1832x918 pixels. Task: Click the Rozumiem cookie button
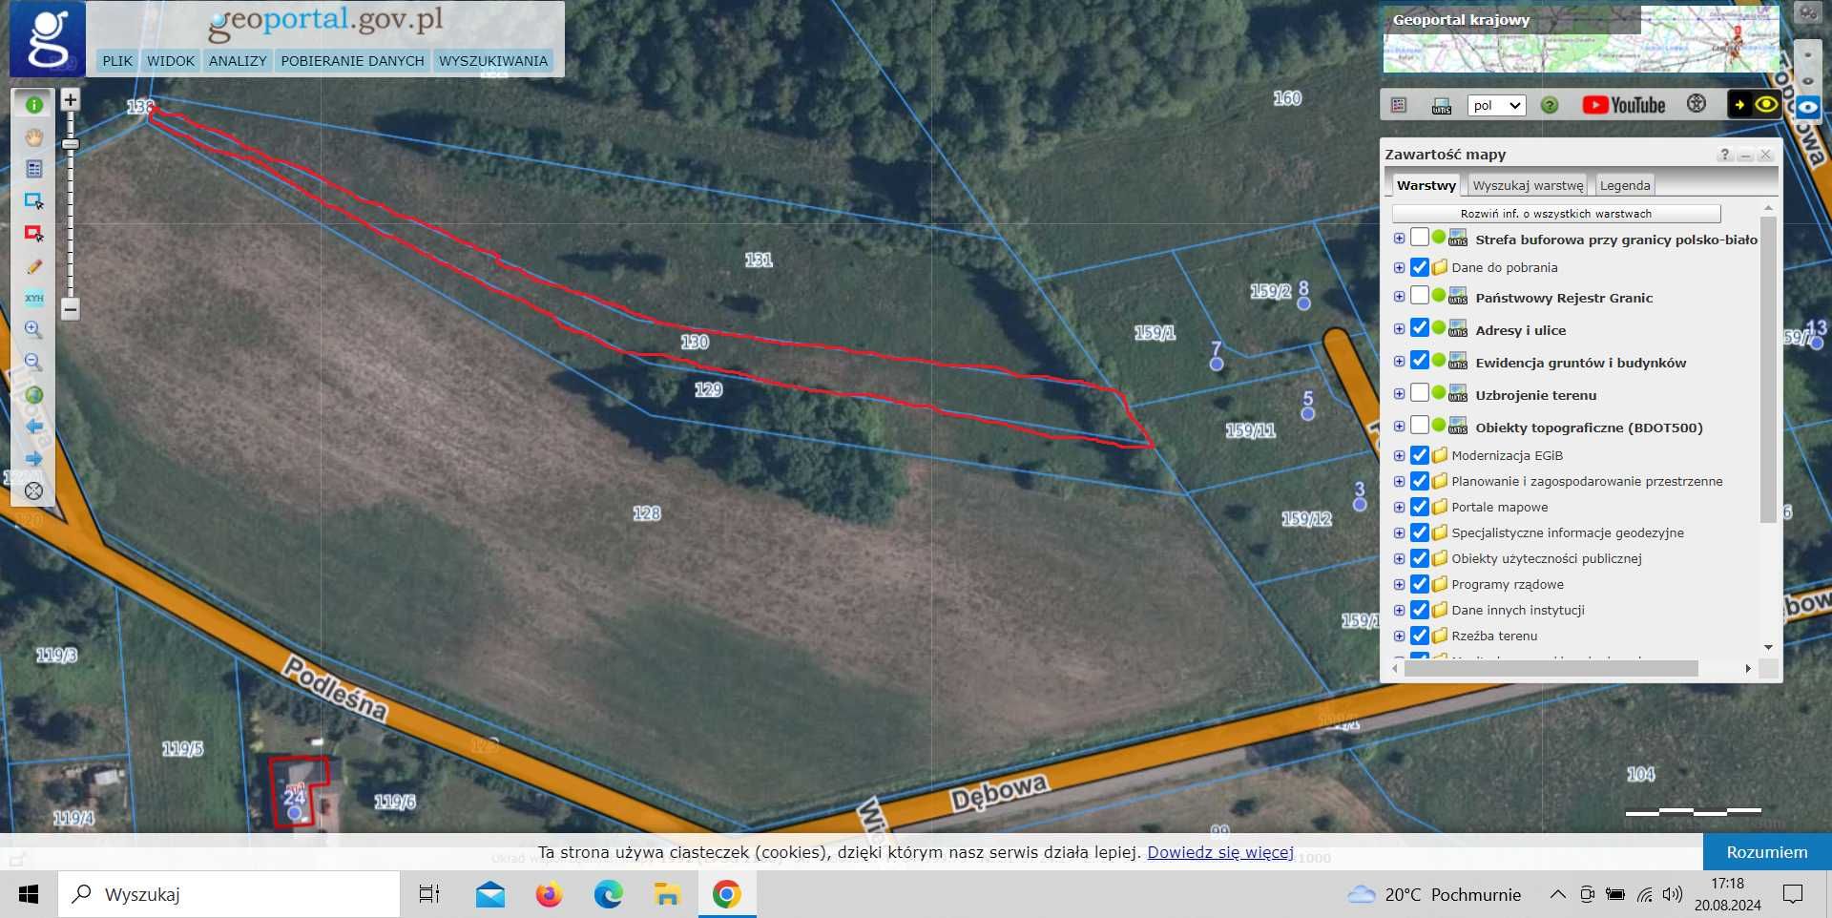[x=1767, y=852]
